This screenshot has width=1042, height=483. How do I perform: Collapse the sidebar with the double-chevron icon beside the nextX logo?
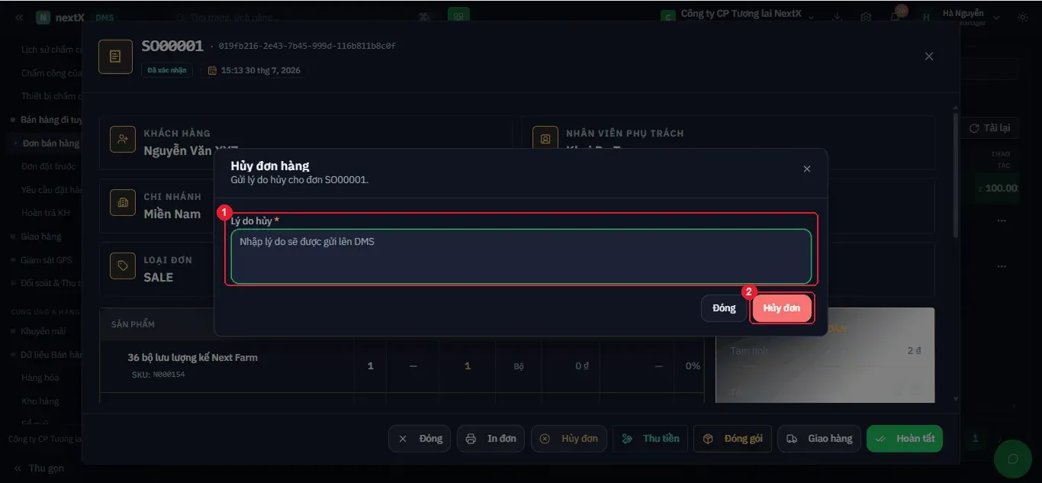pos(18,18)
